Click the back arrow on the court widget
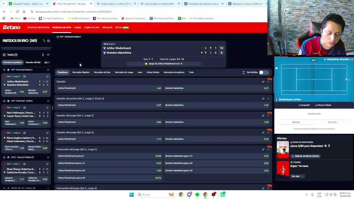The width and height of the screenshot is (354, 199). click(x=276, y=68)
